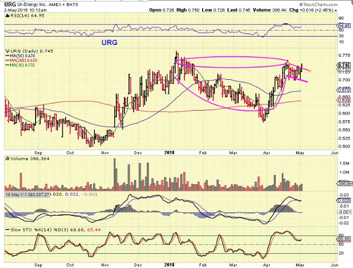Screen dimensions: 353x268
Task: Click the 0.03 MACD axis label
Action: [344, 195]
